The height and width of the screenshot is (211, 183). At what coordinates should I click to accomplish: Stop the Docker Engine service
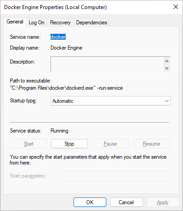tap(69, 144)
